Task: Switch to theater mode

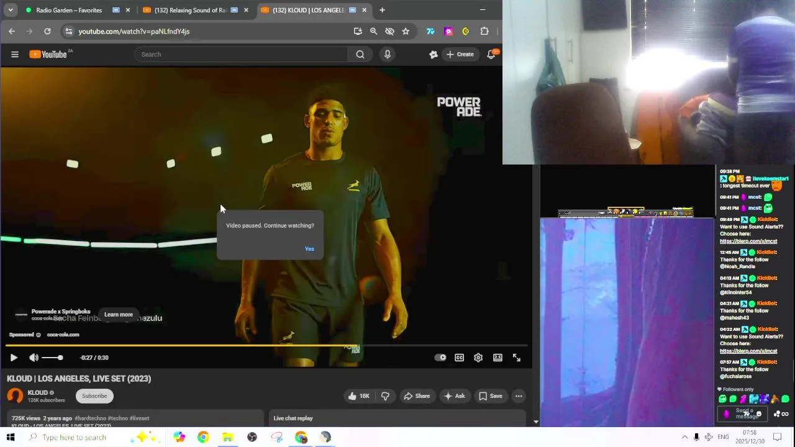Action: (x=497, y=358)
